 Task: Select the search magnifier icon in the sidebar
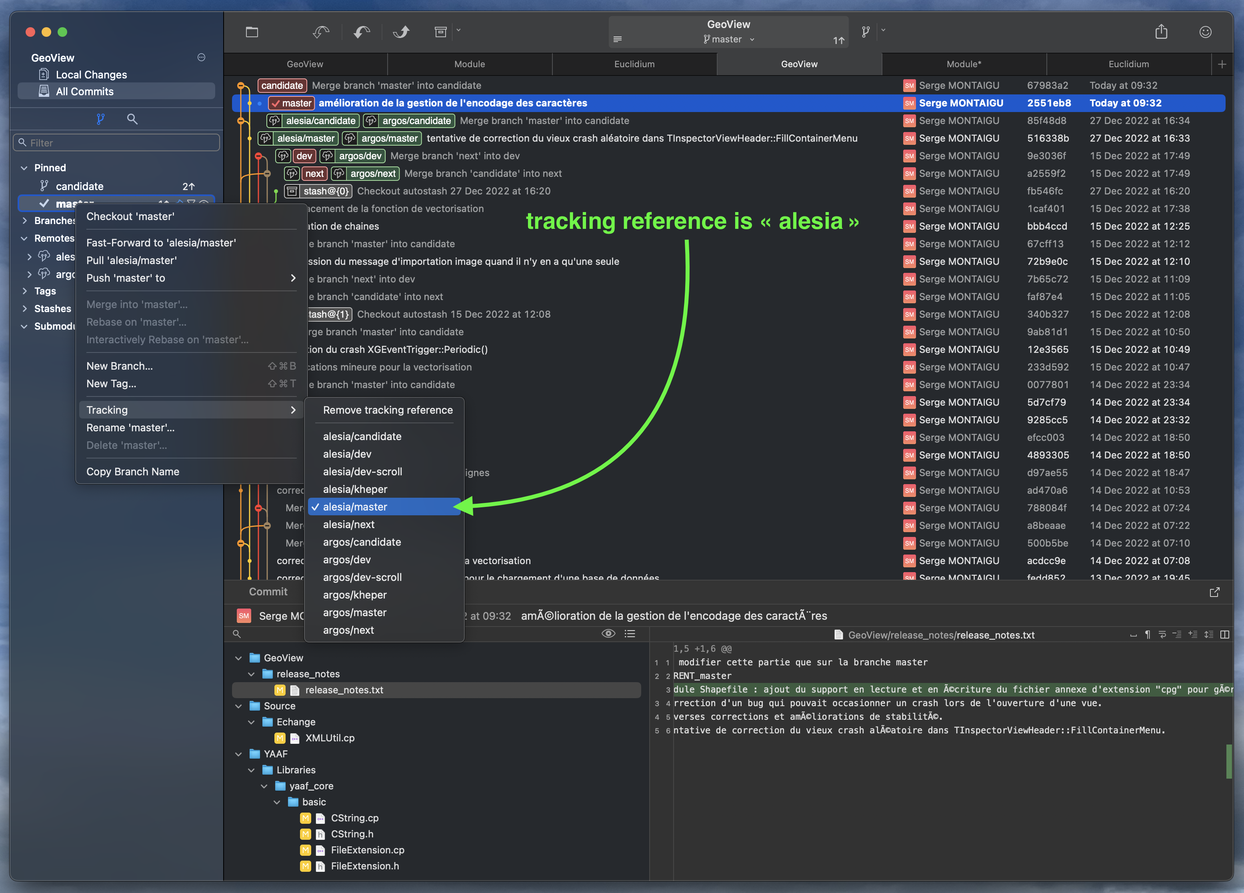[132, 118]
